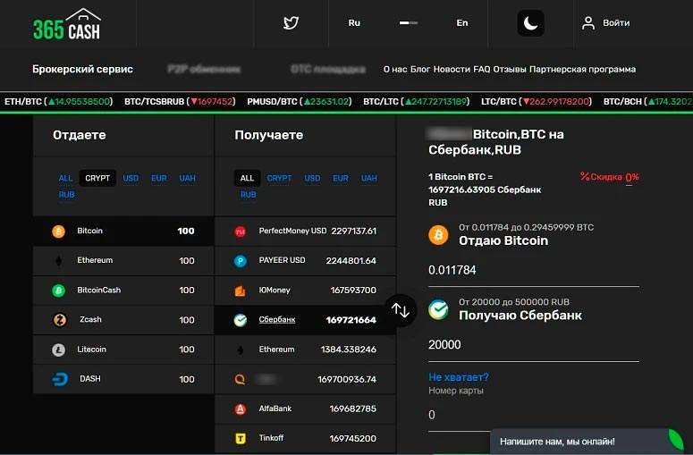Open the Брокерский сервис tab
The image size is (693, 455).
coord(82,69)
